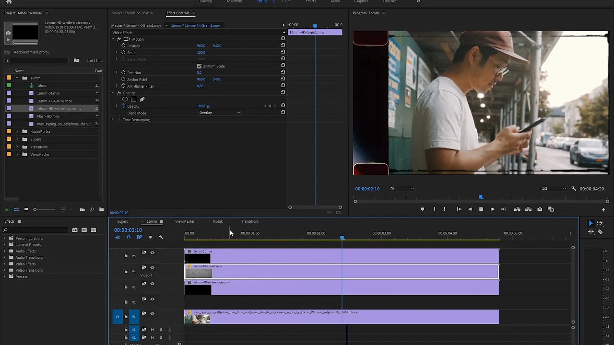
Task: Open Program monitor settings wrench
Action: 574,189
